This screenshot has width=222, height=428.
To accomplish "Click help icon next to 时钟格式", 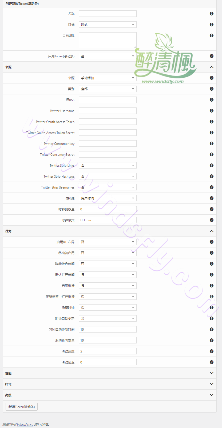I will 212,220.
